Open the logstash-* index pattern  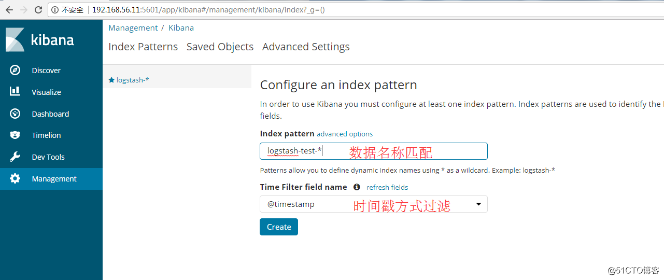pyautogui.click(x=133, y=80)
